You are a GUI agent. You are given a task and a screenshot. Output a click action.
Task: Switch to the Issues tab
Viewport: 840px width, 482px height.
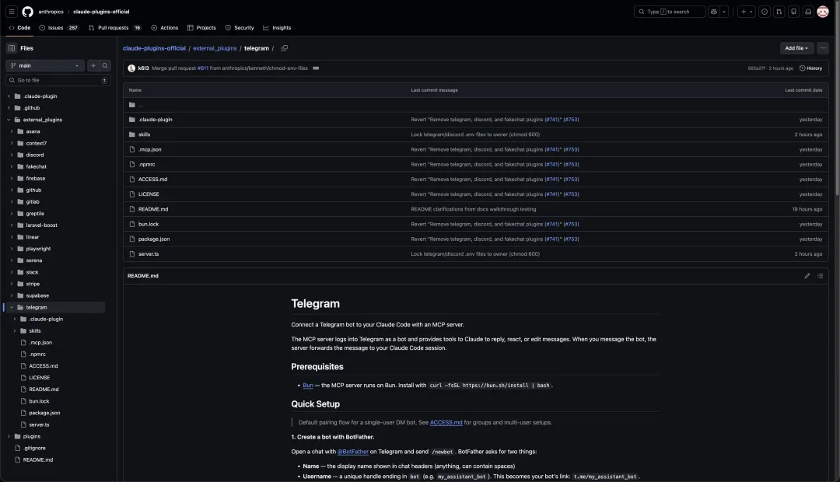pos(58,27)
